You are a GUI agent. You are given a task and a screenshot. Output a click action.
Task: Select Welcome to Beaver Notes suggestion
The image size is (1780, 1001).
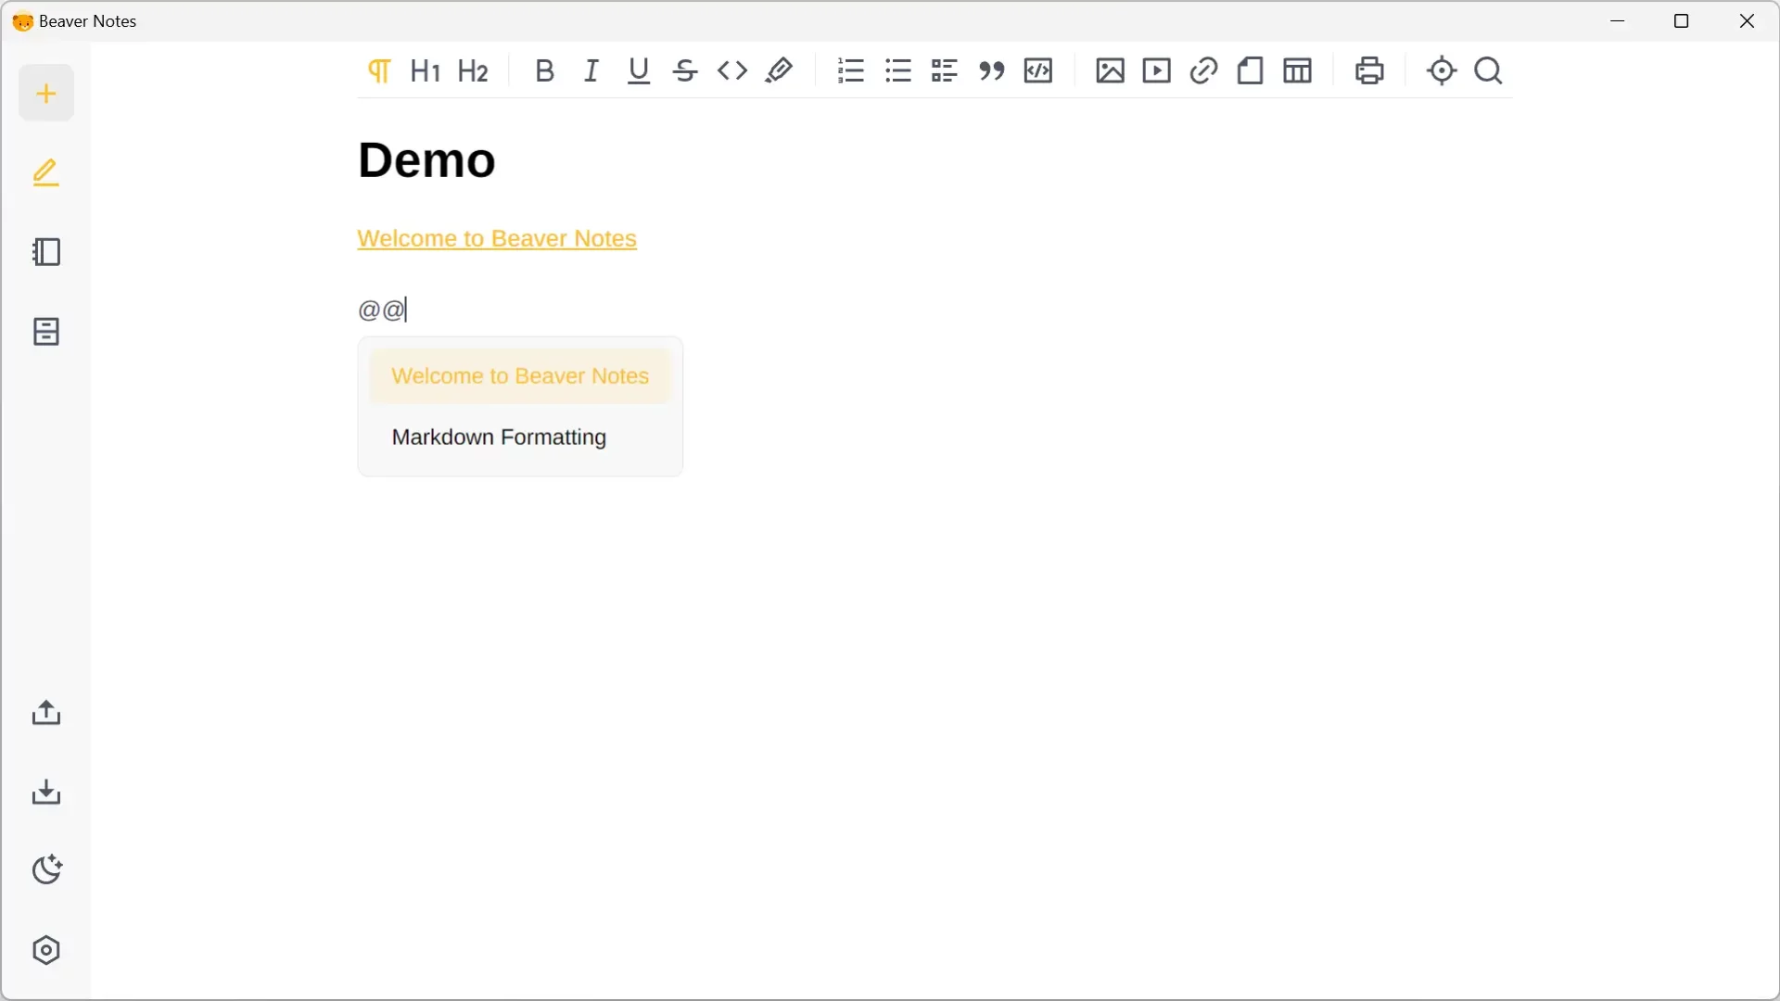(x=520, y=376)
